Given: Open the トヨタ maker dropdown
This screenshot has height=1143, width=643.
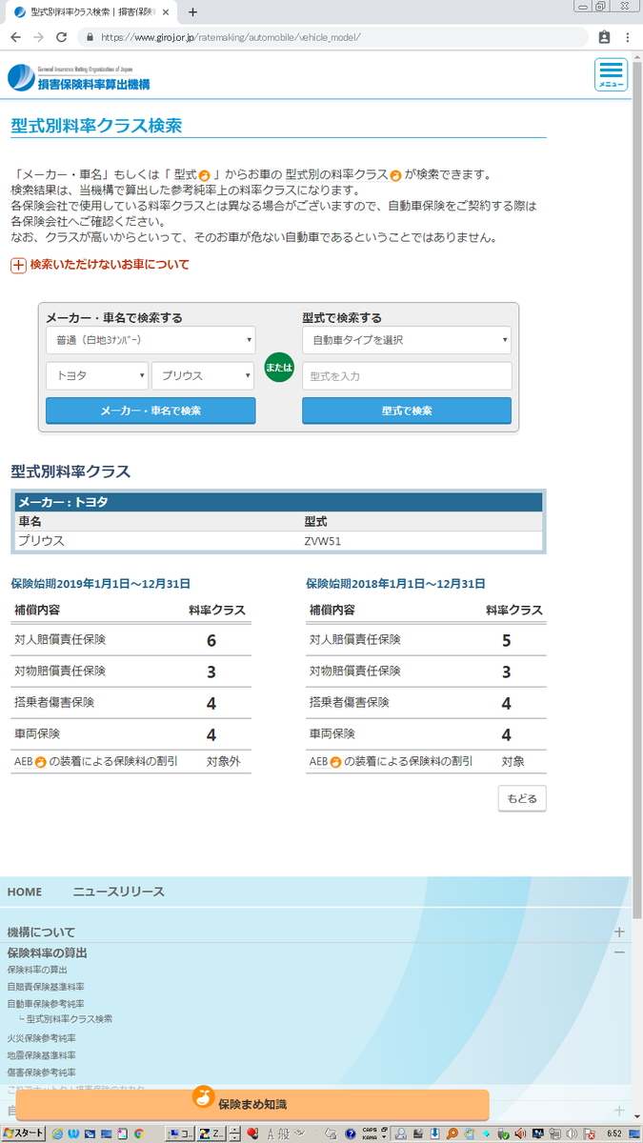Looking at the screenshot, I should click(x=96, y=376).
